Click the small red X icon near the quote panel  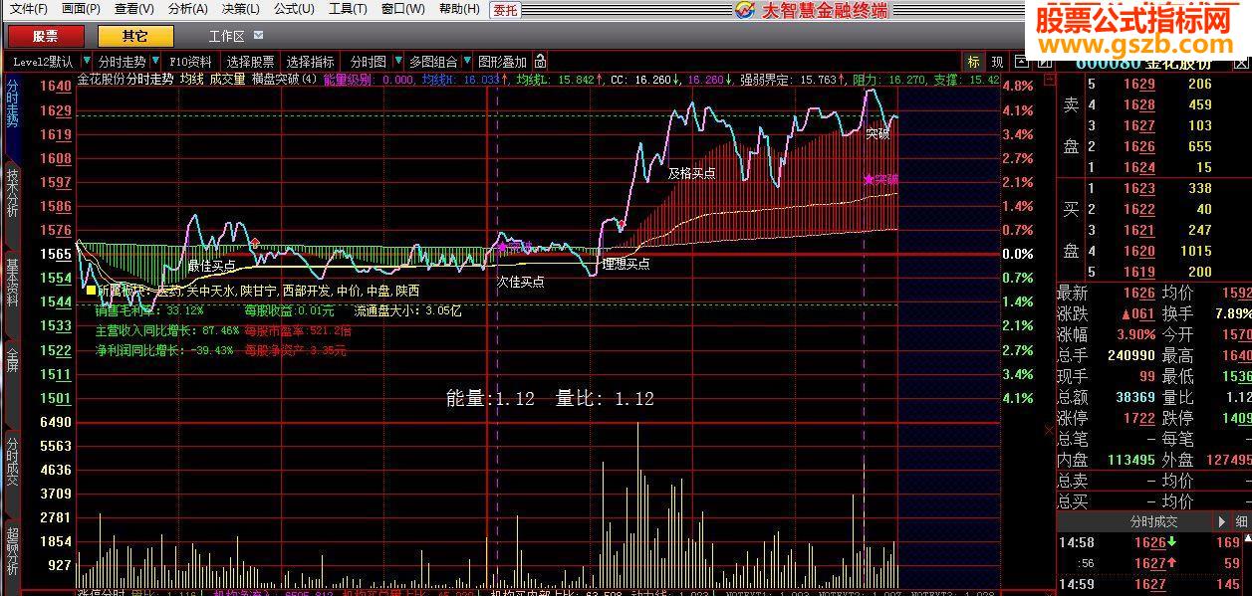click(x=1048, y=430)
